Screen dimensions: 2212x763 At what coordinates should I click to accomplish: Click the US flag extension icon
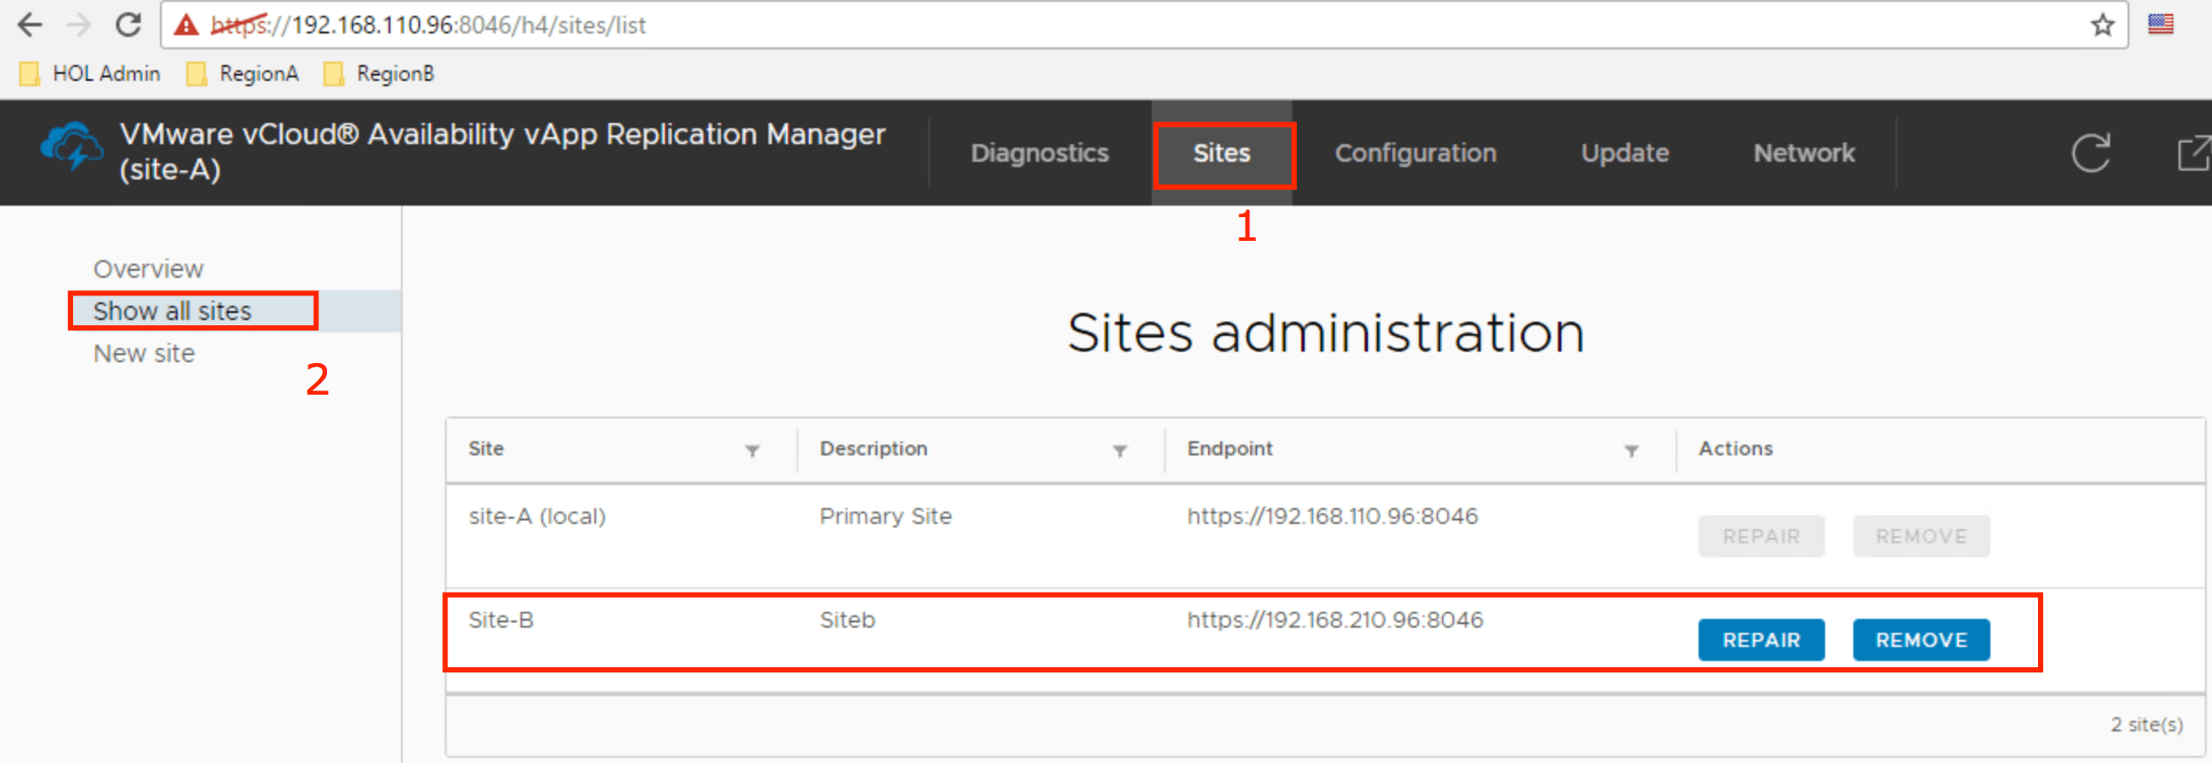2160,25
